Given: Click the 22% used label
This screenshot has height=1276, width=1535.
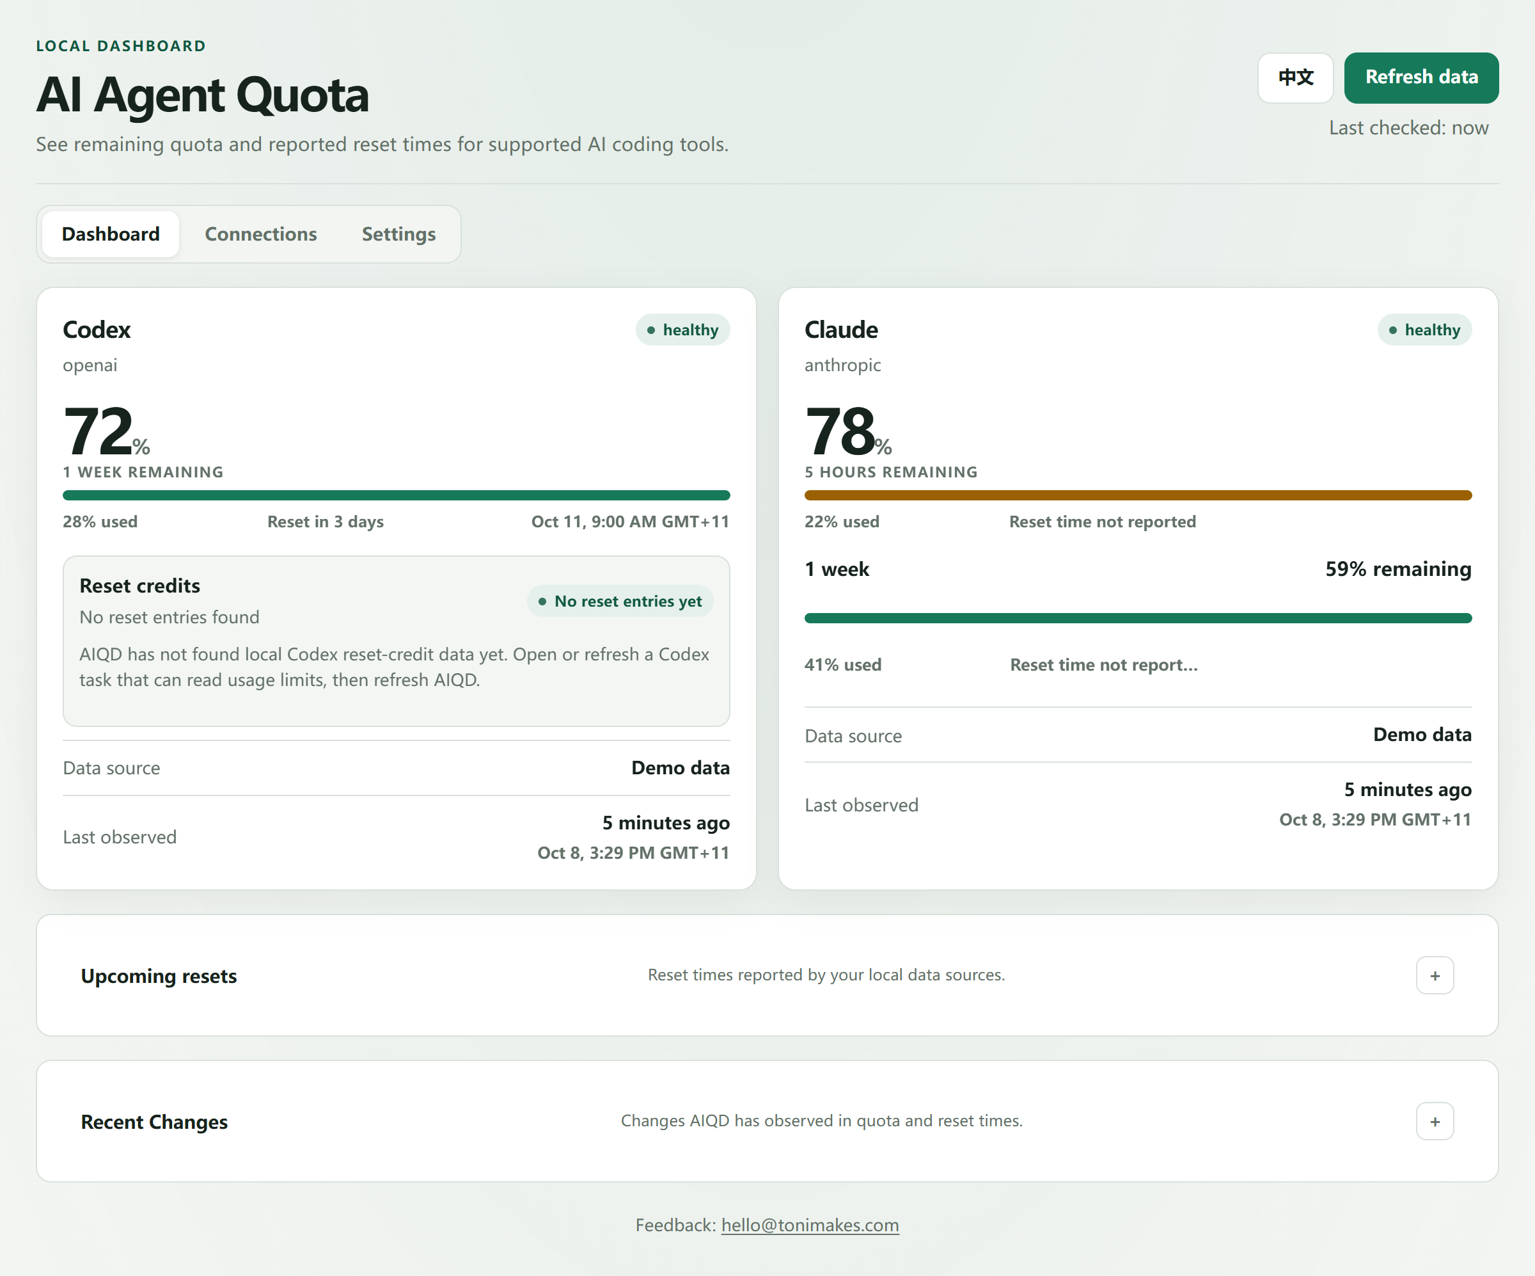Looking at the screenshot, I should tap(842, 522).
